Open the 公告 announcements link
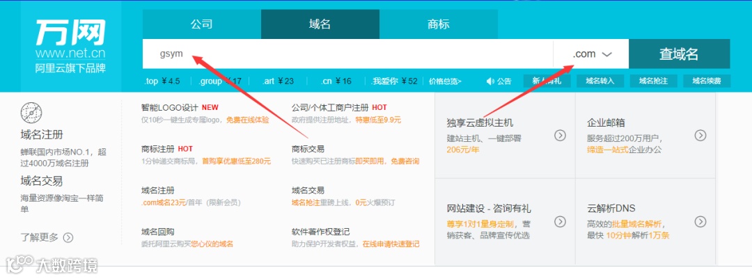The image size is (752, 279). 504,81
